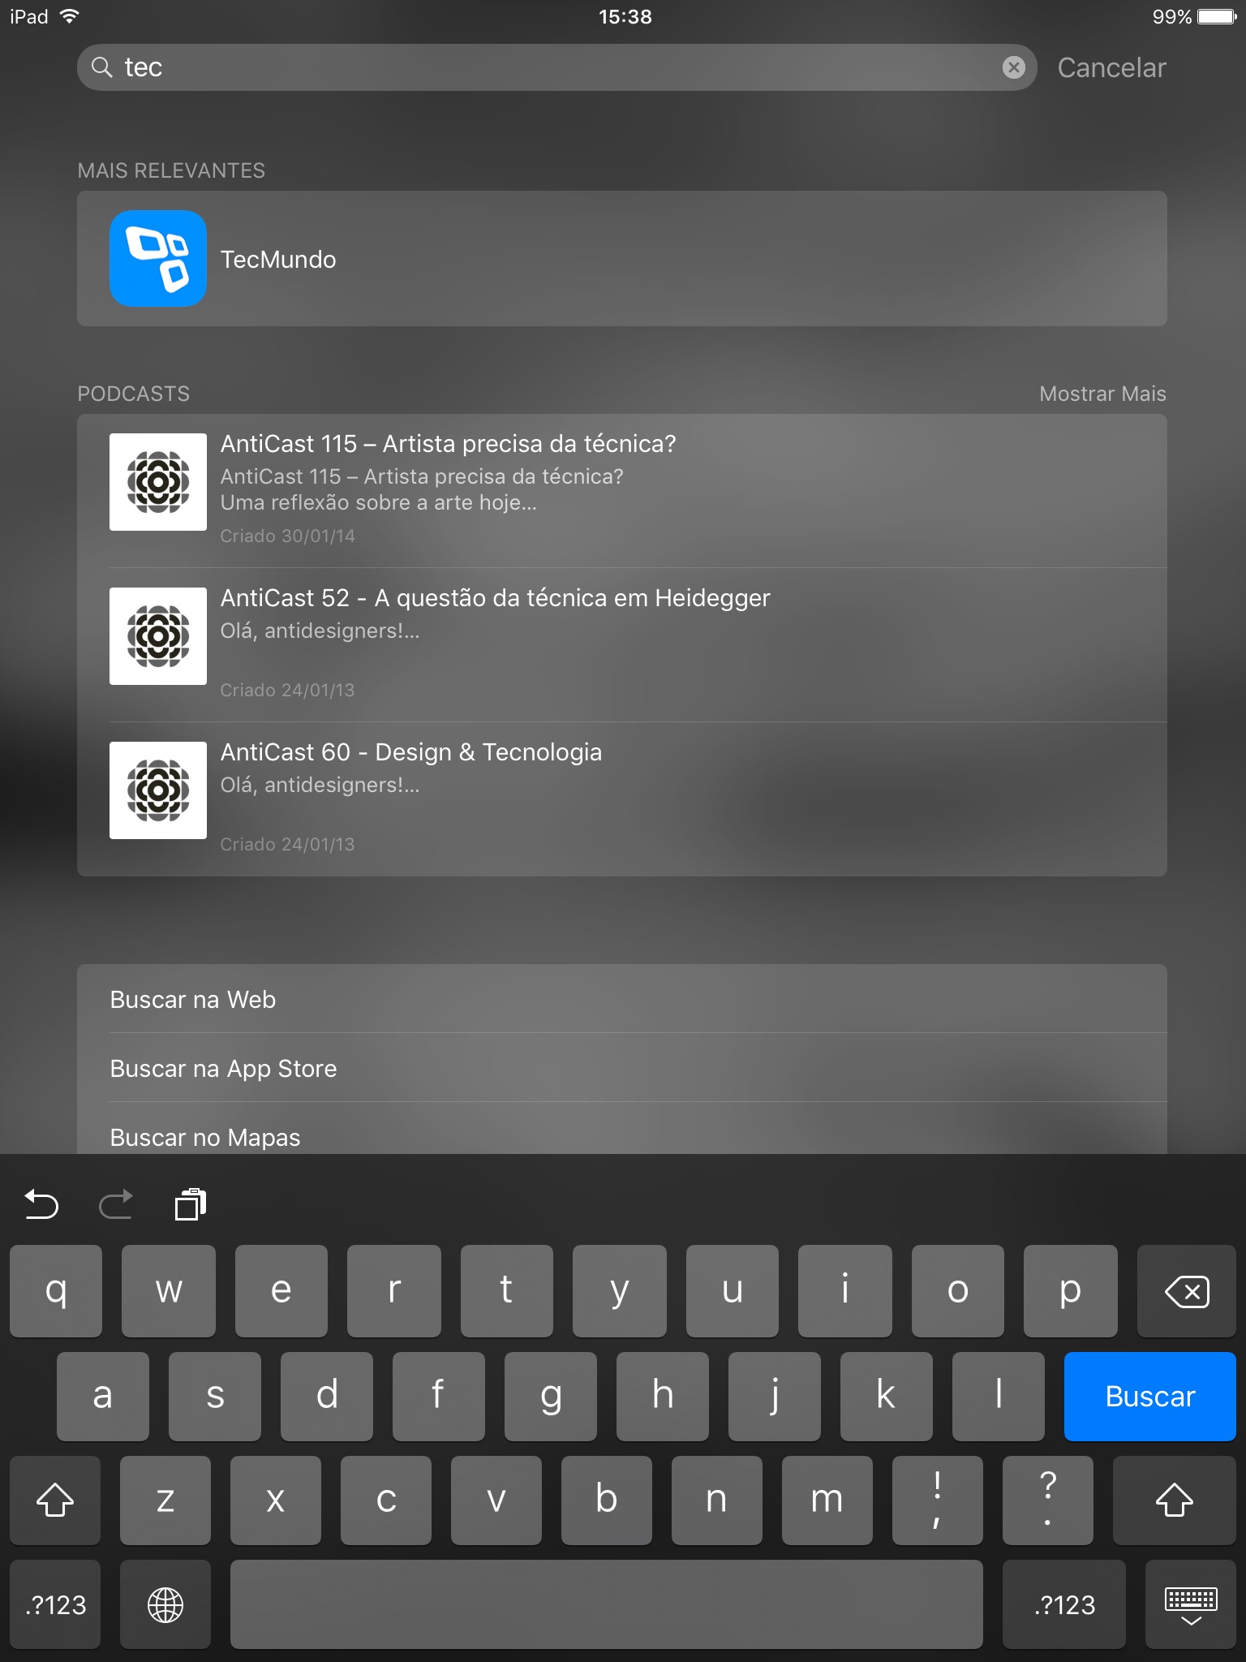Show more podcasts with Mostrar Mais

(x=1102, y=394)
